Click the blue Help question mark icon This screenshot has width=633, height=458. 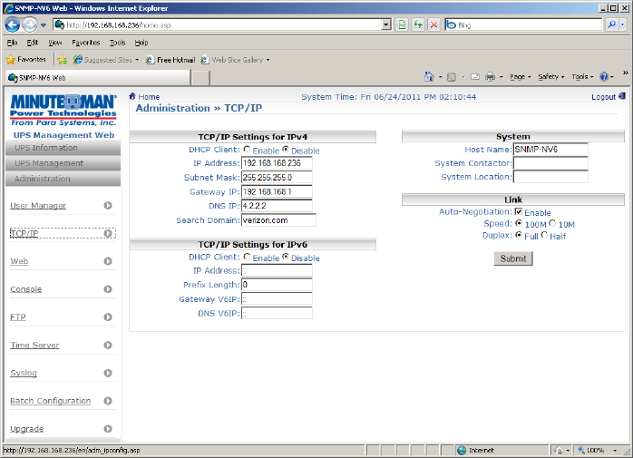coord(604,77)
